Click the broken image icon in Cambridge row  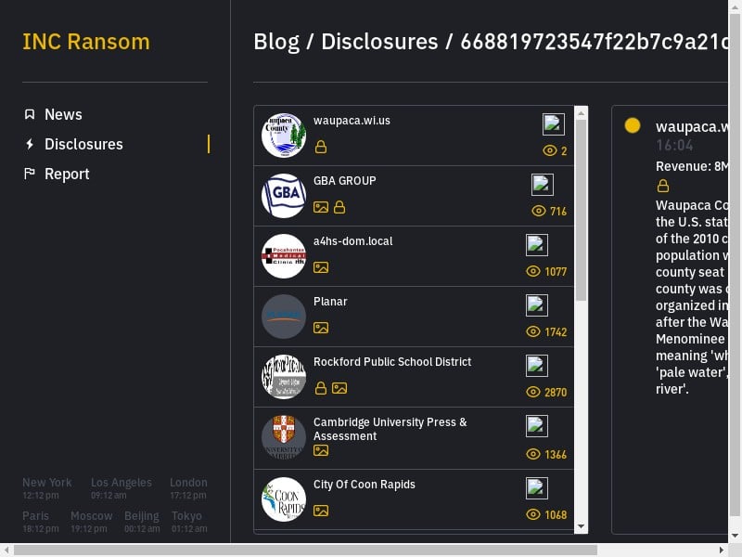(x=537, y=426)
